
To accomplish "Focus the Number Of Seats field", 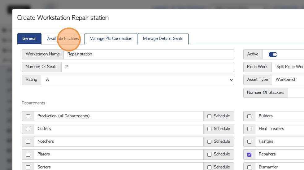I will (147, 67).
